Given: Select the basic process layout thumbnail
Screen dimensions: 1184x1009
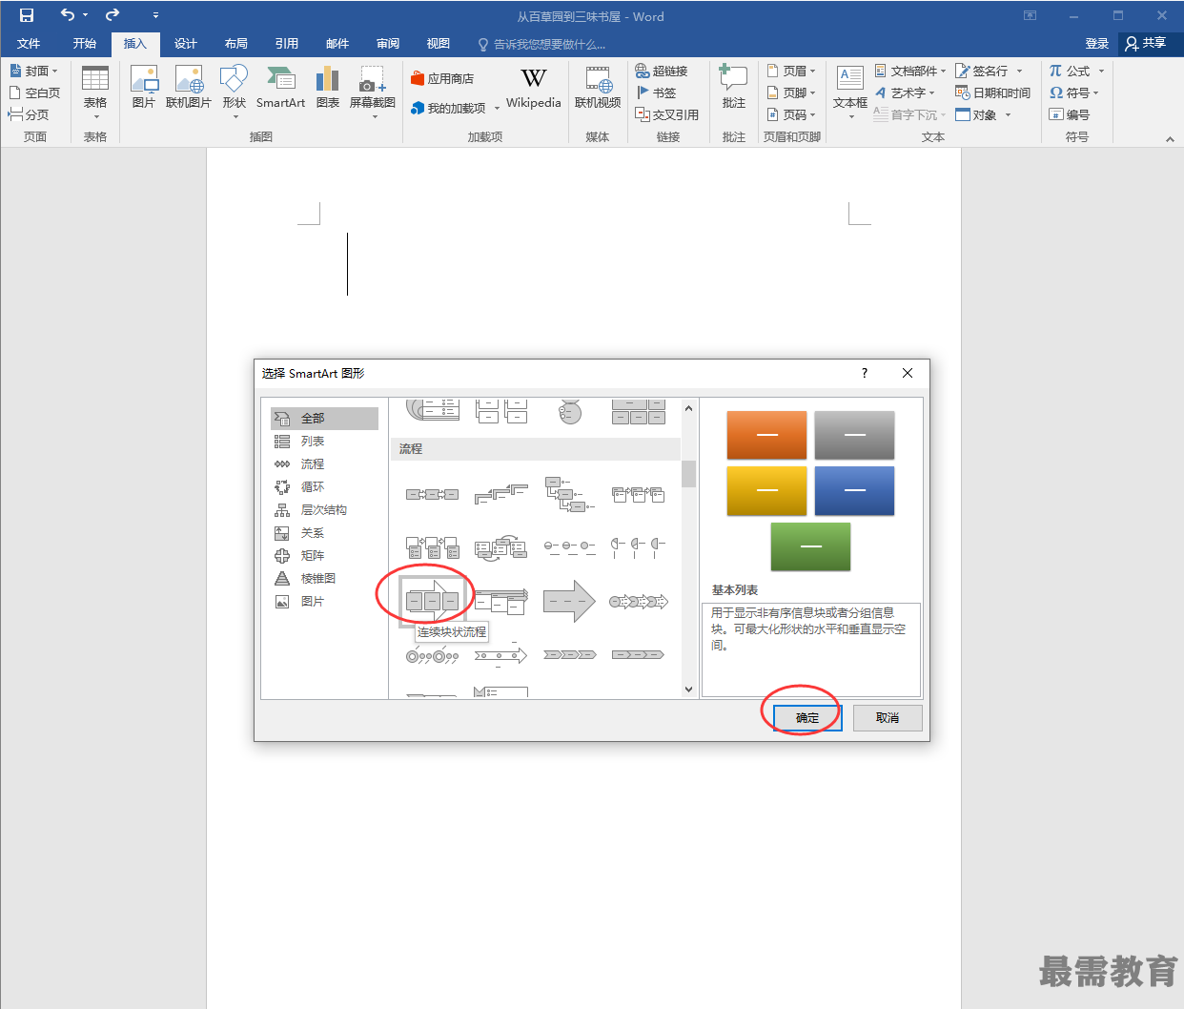Looking at the screenshot, I should pyautogui.click(x=433, y=494).
